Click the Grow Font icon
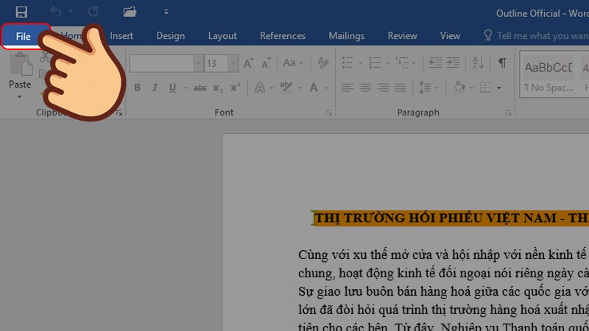 (x=248, y=64)
